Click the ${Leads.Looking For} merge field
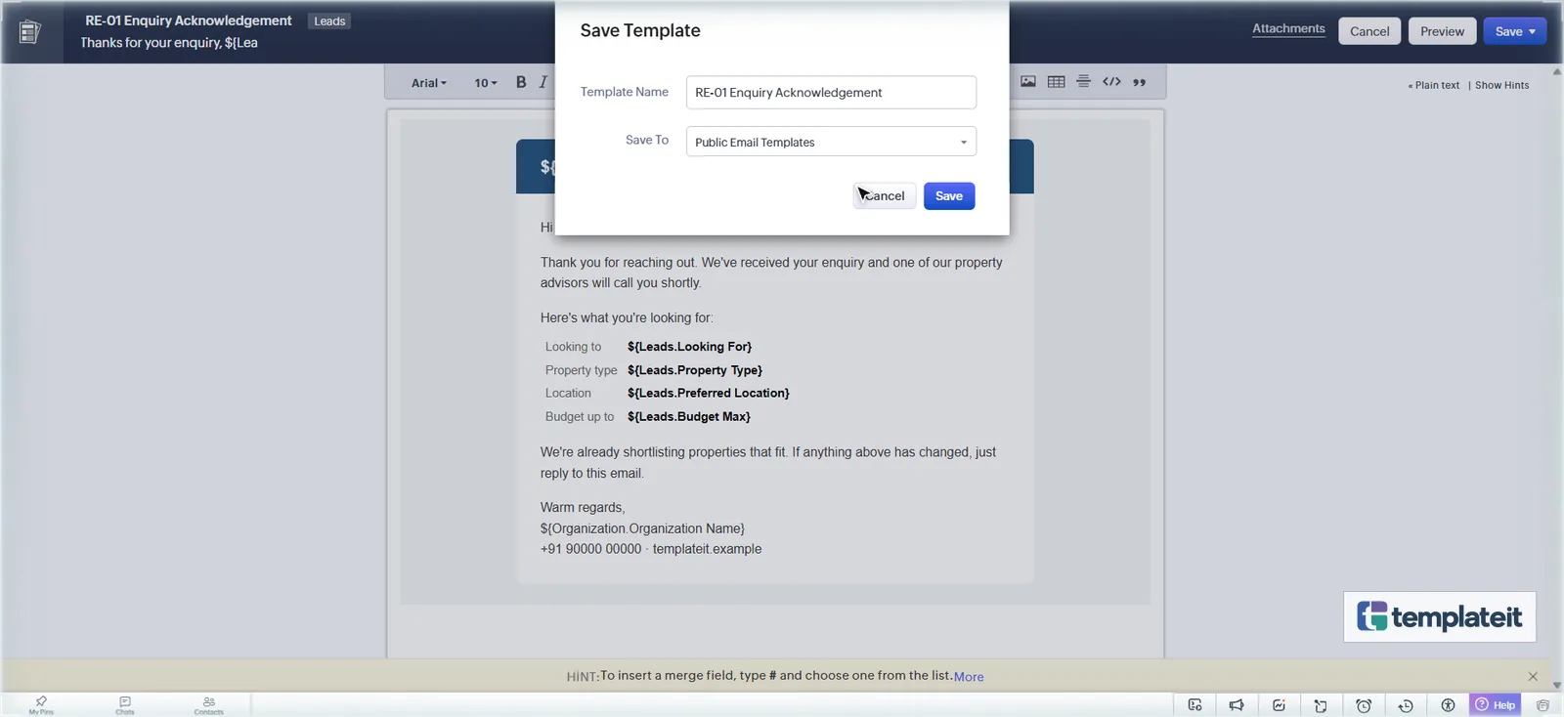This screenshot has width=1564, height=717. click(689, 347)
